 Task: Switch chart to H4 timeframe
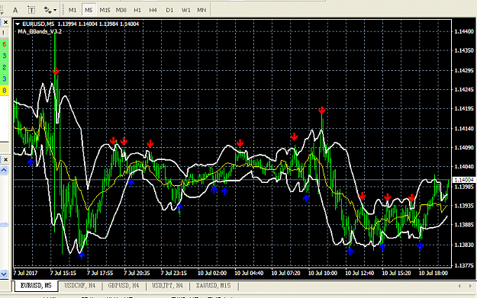point(153,10)
